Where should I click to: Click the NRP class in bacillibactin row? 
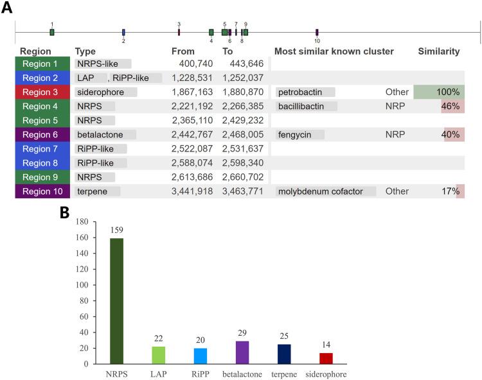(x=395, y=106)
